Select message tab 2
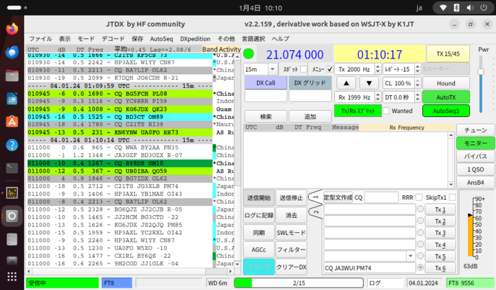The width and height of the screenshot is (496, 290). pyautogui.click(x=315, y=212)
